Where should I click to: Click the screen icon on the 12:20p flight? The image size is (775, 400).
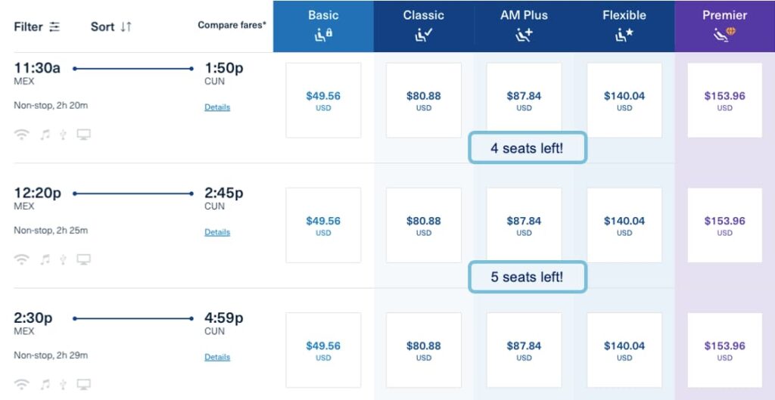[83, 259]
